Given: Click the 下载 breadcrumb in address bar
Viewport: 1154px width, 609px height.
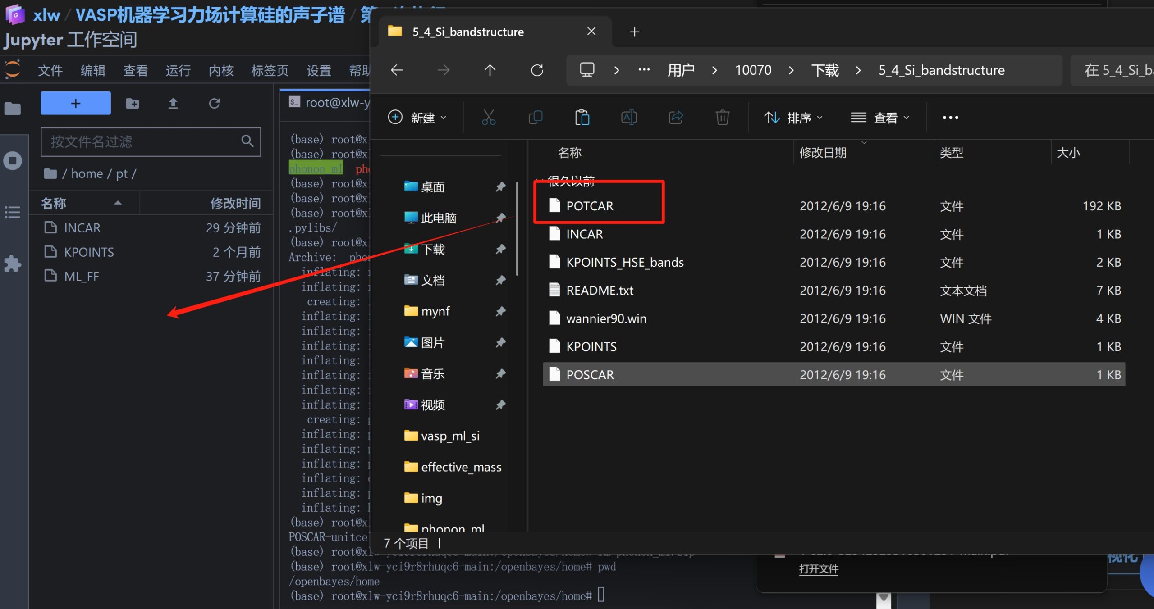Looking at the screenshot, I should pyautogui.click(x=824, y=70).
